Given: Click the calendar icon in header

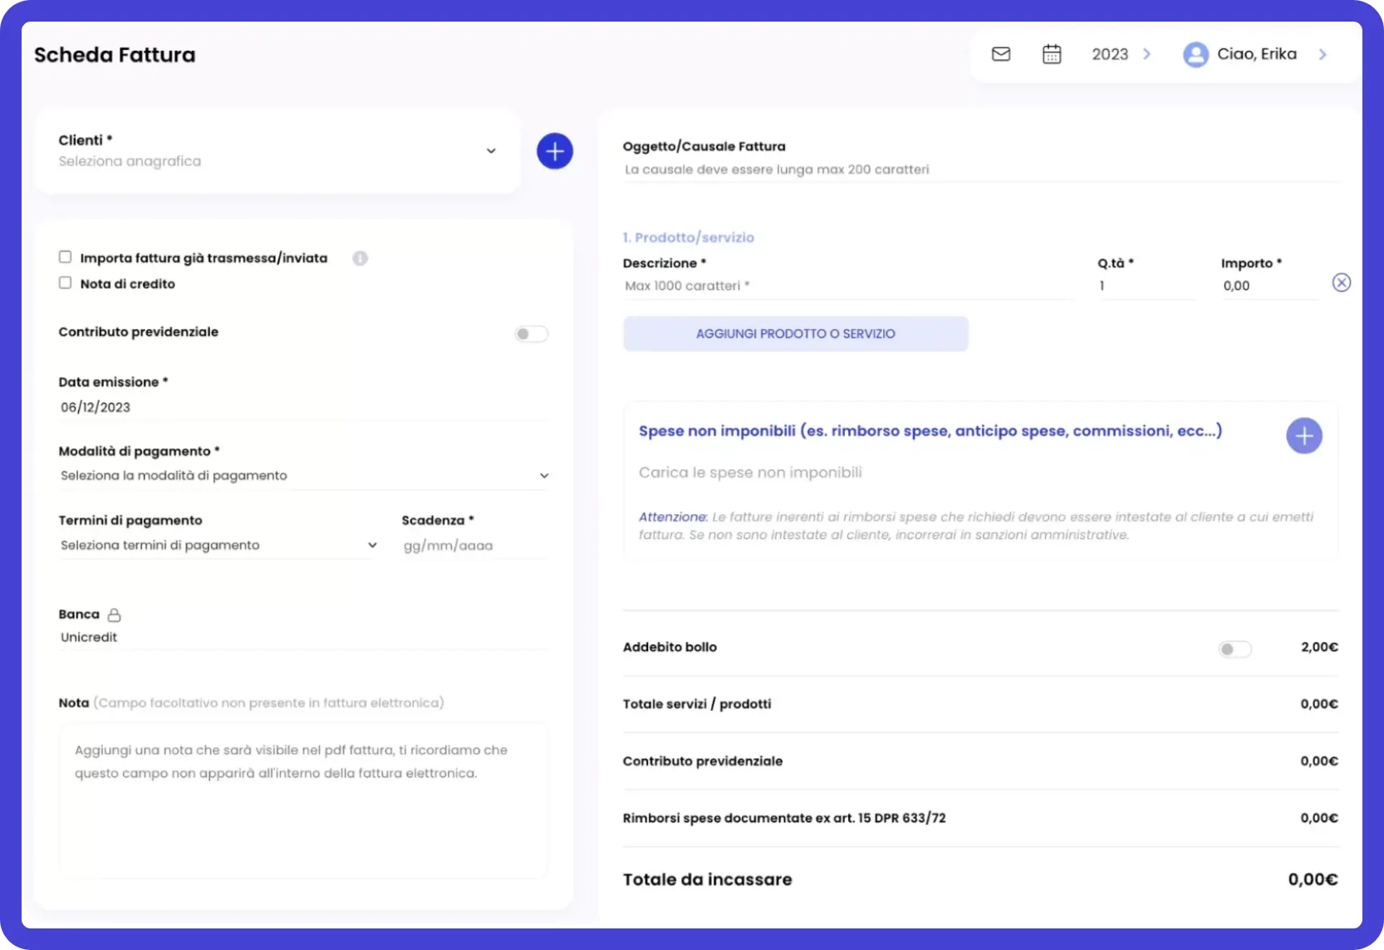Looking at the screenshot, I should (x=1052, y=54).
